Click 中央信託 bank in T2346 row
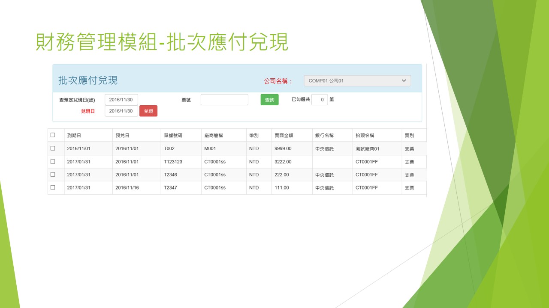The height and width of the screenshot is (308, 549). click(324, 175)
